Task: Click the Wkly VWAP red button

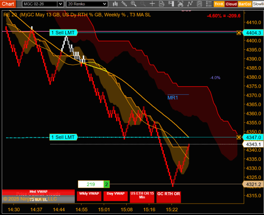Action: click(89, 196)
